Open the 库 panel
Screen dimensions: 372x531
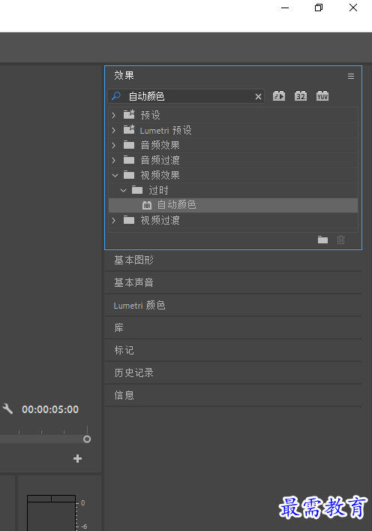pyautogui.click(x=233, y=327)
